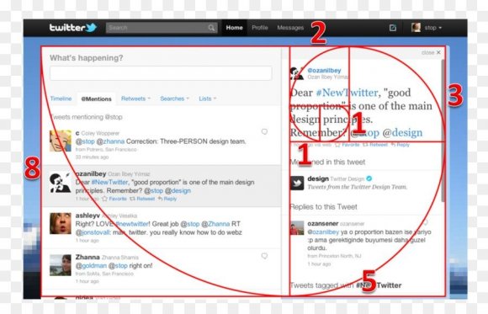Switch to the Timeline tab

pyautogui.click(x=61, y=98)
